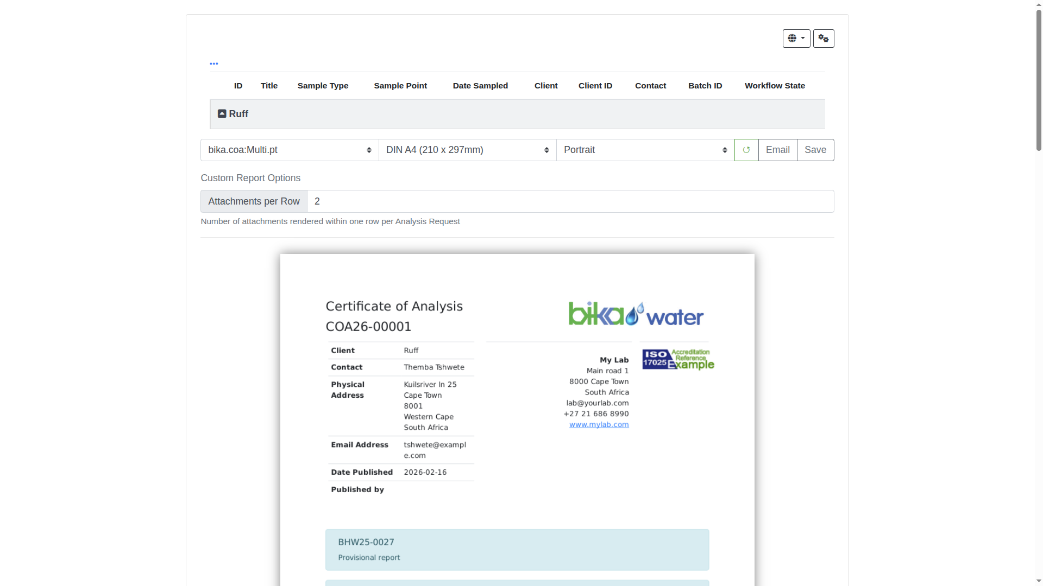1043x586 pixels.
Task: Open the bika.coa:Multi.pt template dropdown
Action: click(290, 150)
